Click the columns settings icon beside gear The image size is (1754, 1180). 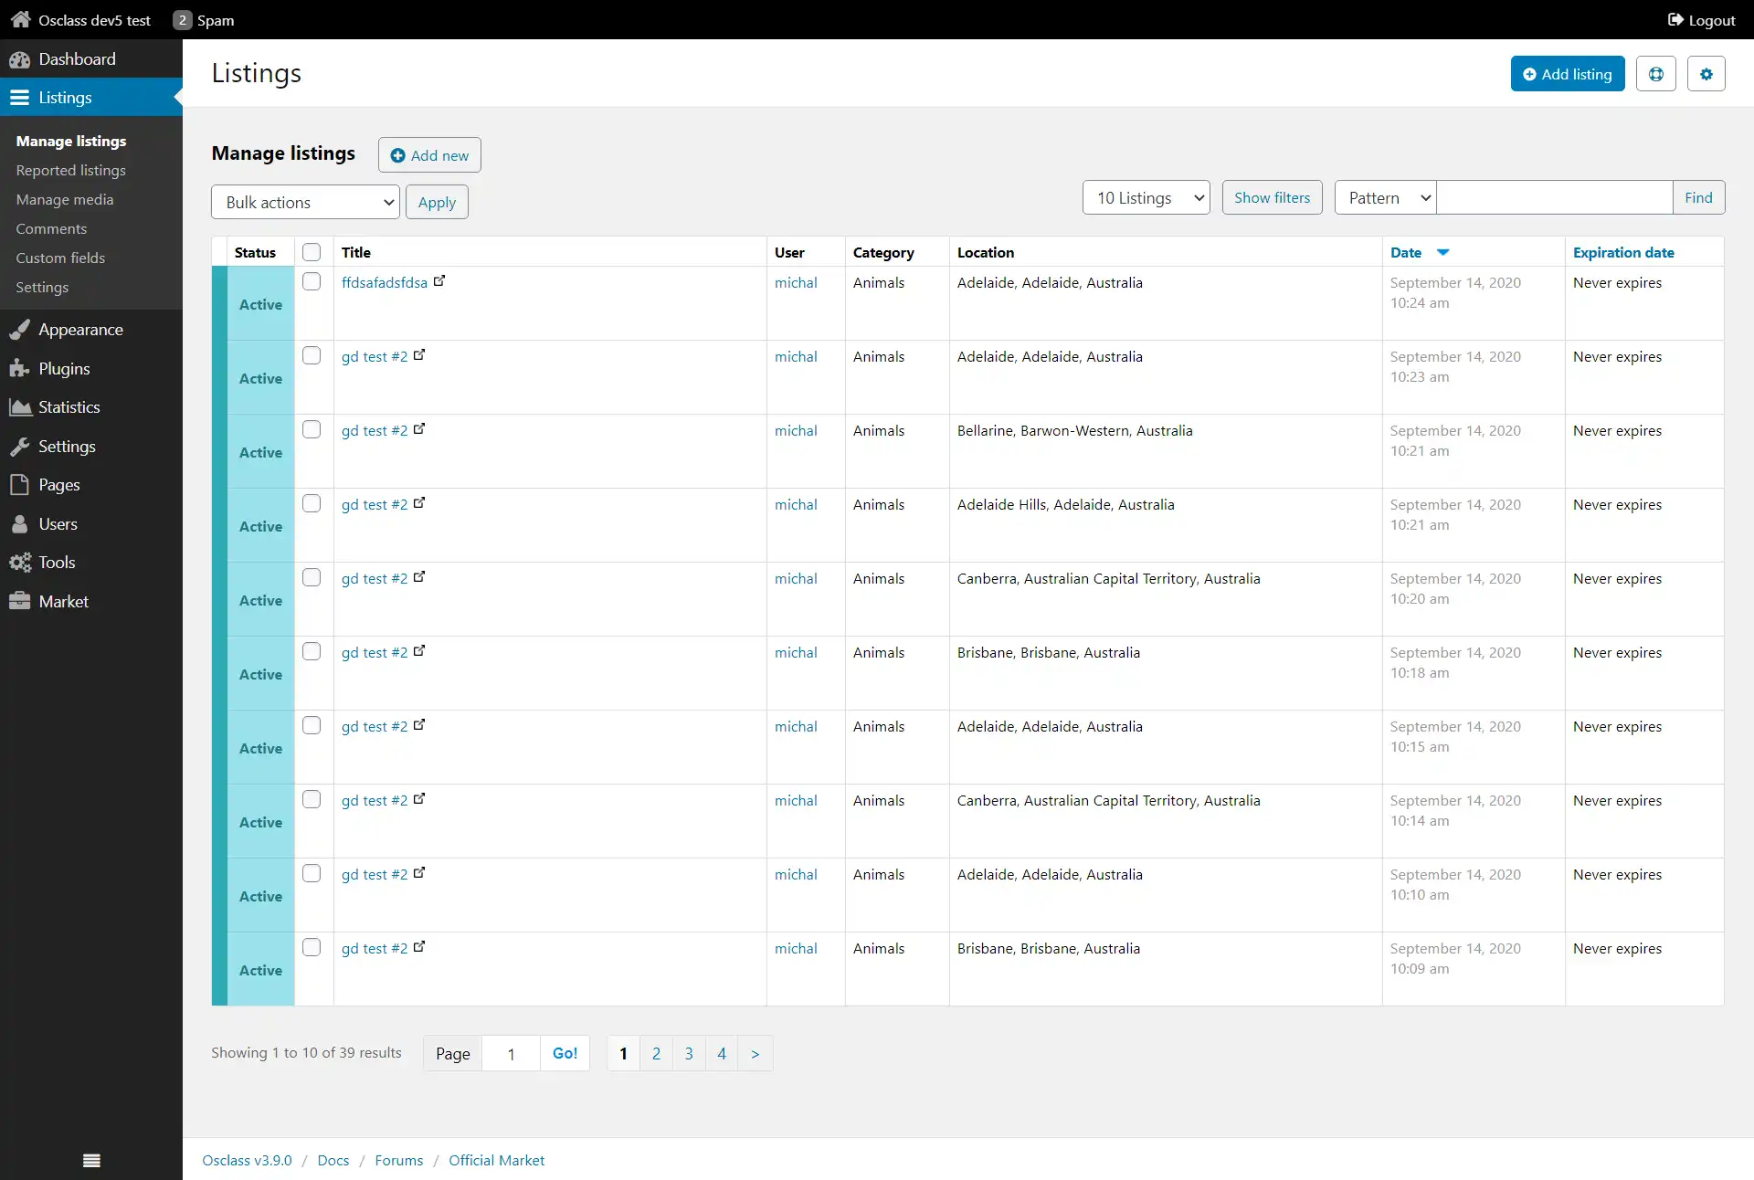(x=1655, y=74)
